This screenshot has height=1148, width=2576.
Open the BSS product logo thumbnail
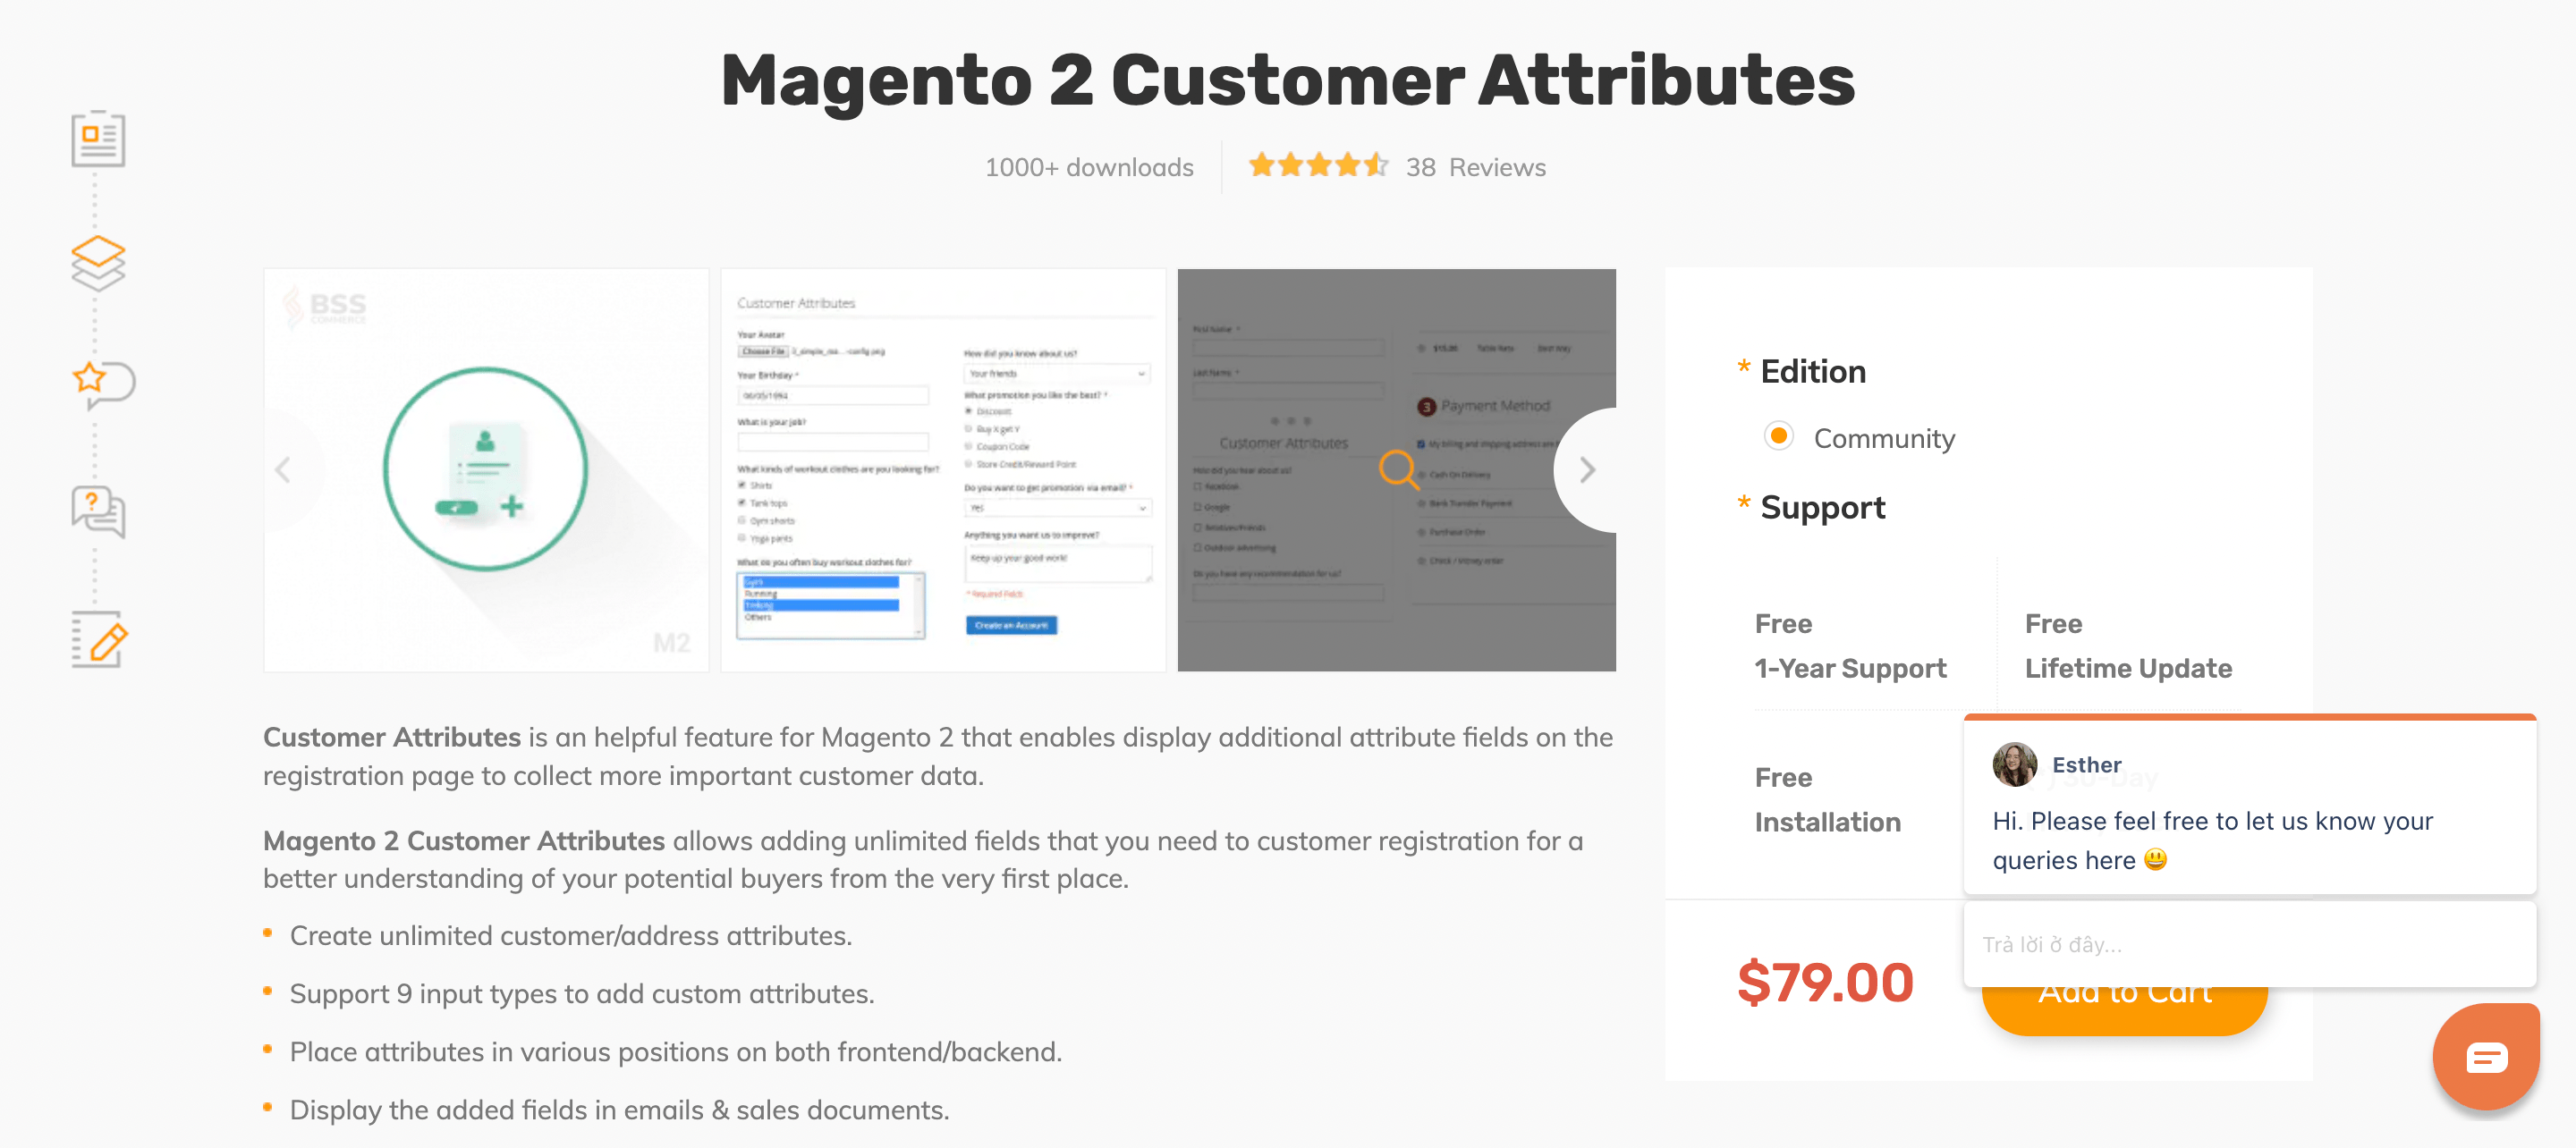pos(486,470)
